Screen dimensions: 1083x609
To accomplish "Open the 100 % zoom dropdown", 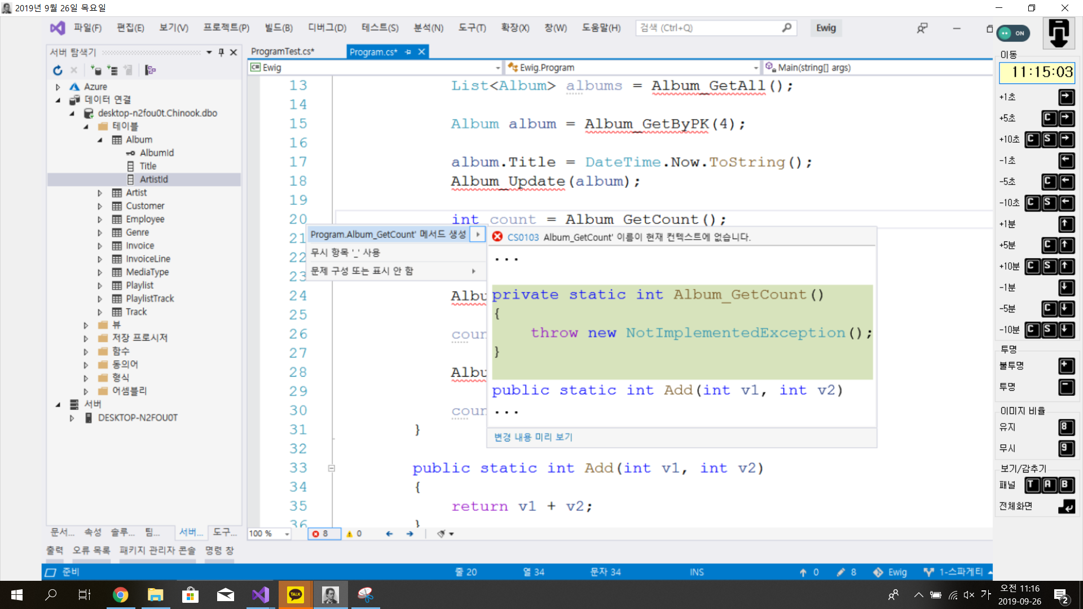I will (x=287, y=533).
